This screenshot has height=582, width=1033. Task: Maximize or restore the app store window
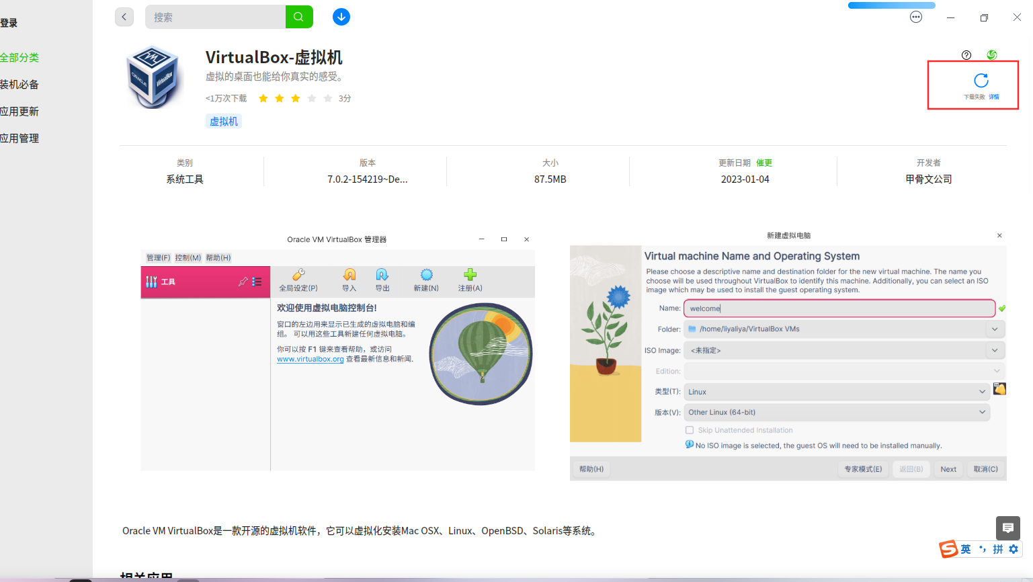point(984,17)
